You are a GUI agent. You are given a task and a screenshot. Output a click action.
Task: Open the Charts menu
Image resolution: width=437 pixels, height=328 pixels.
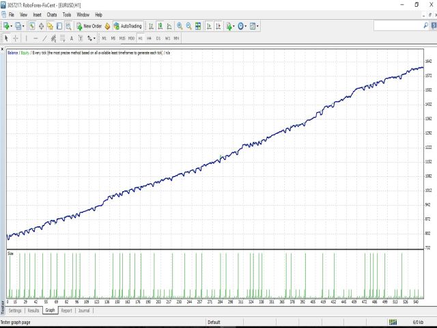[52, 15]
